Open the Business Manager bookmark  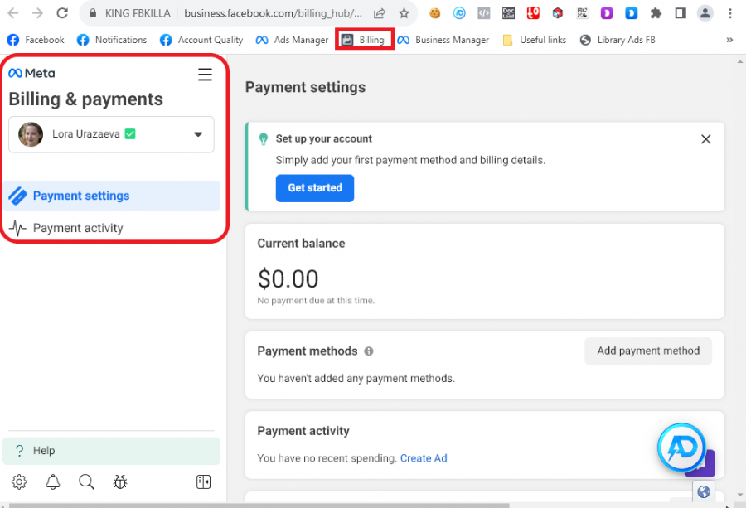tap(443, 40)
